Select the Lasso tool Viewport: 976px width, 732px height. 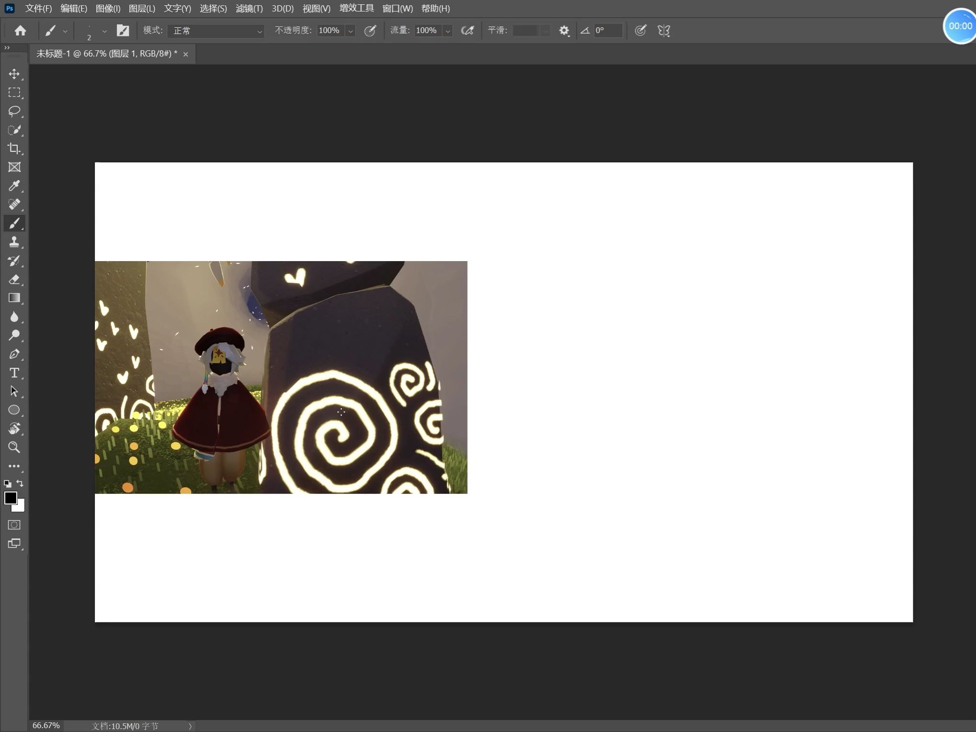click(x=14, y=111)
